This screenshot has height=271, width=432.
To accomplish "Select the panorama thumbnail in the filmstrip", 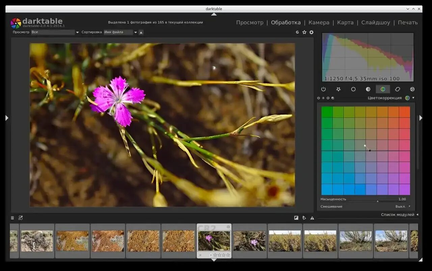I will point(285,240).
